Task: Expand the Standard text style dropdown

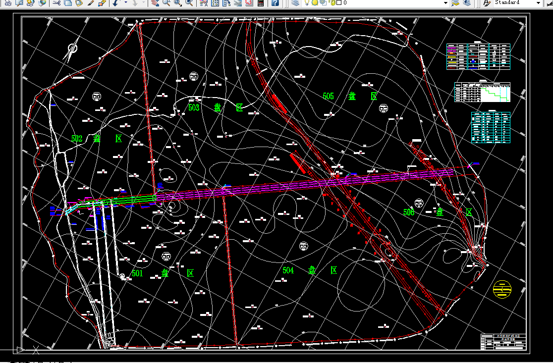Action: pos(538,3)
